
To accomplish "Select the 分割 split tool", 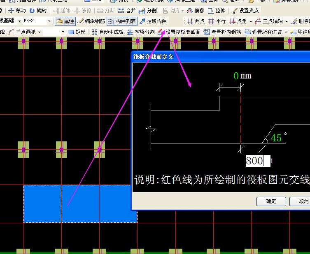I will 148,10.
